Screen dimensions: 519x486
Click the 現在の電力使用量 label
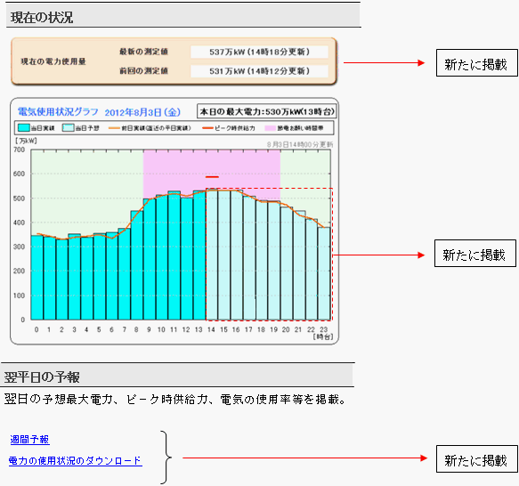point(53,61)
